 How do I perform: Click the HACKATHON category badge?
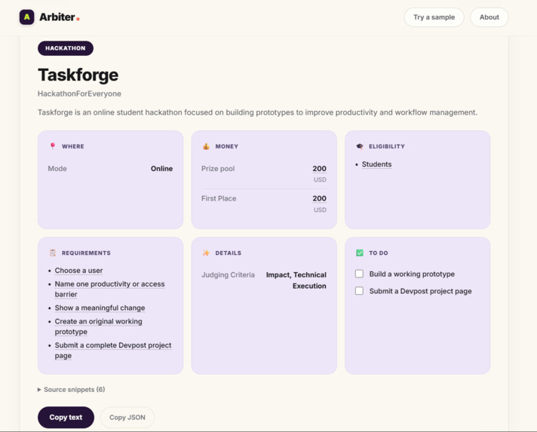[66, 48]
